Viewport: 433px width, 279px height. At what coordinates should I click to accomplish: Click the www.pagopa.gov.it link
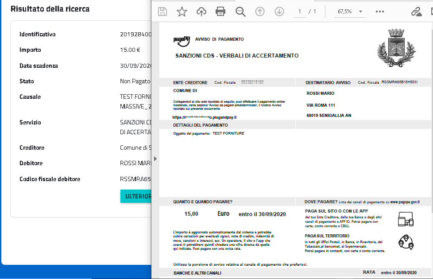pos(405,202)
